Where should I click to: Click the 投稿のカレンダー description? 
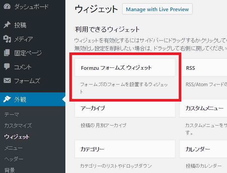[204, 166]
